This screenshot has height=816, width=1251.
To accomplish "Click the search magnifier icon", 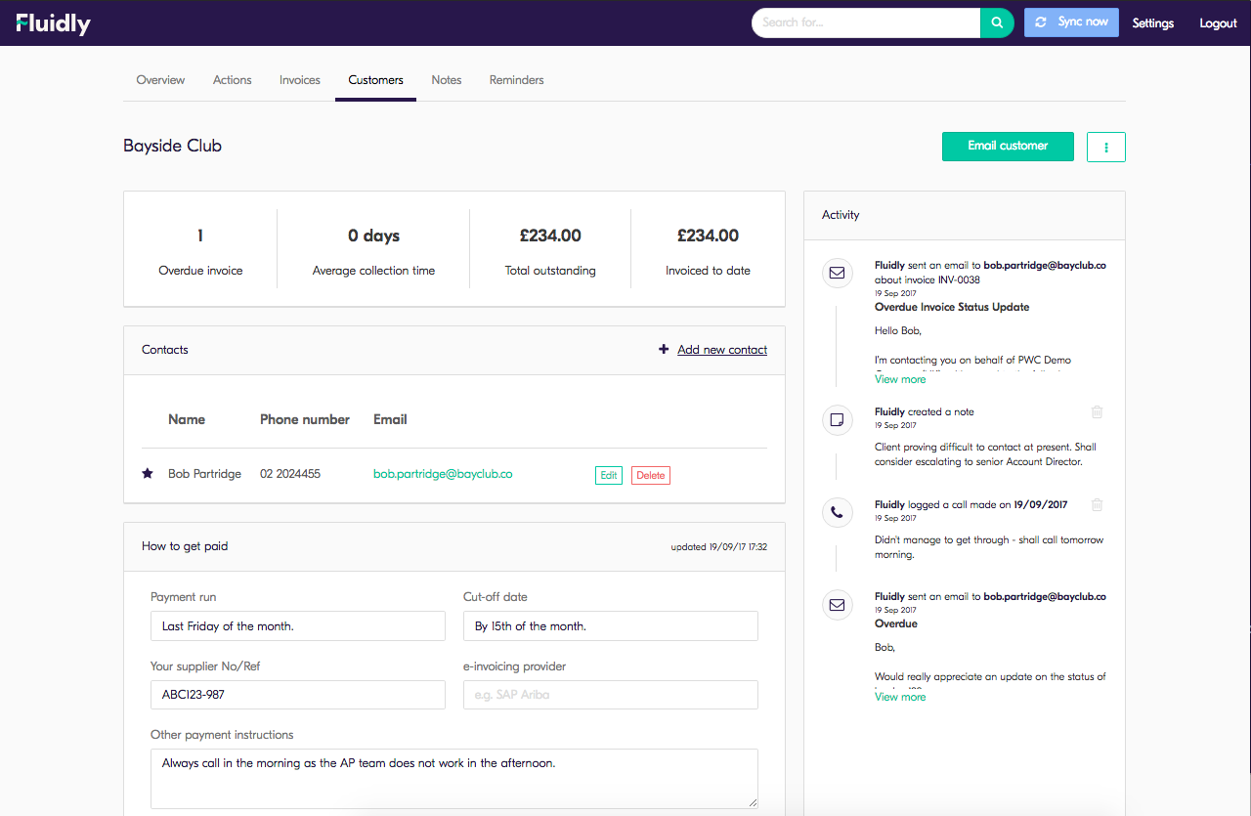I will [996, 21].
